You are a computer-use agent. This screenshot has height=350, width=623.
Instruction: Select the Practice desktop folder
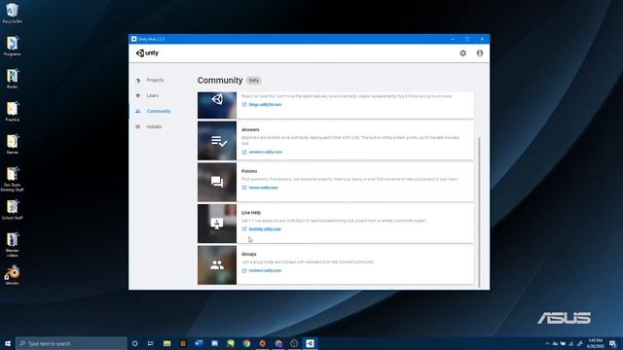(x=13, y=111)
